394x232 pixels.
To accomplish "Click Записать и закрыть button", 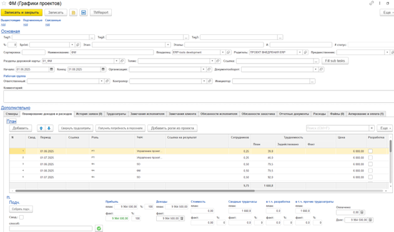I will pos(22,12).
